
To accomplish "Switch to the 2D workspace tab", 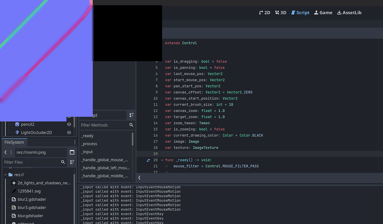I will coord(264,12).
